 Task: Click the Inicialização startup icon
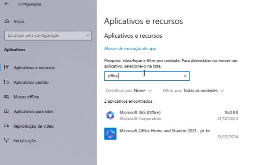[6, 140]
